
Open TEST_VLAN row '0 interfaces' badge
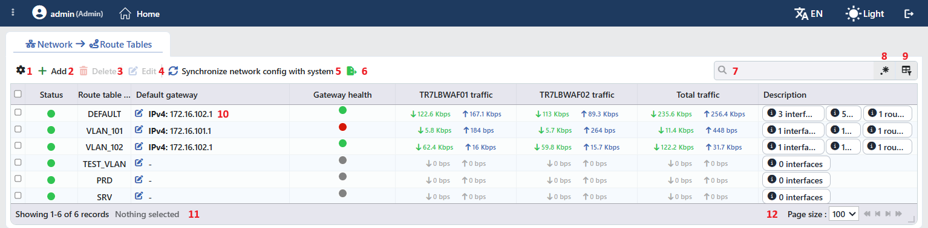click(x=797, y=163)
